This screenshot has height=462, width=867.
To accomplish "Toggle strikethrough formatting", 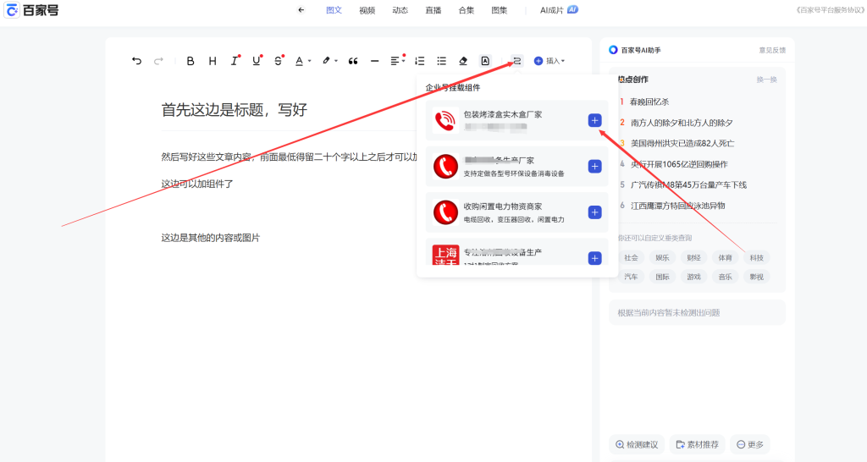I will click(x=279, y=61).
